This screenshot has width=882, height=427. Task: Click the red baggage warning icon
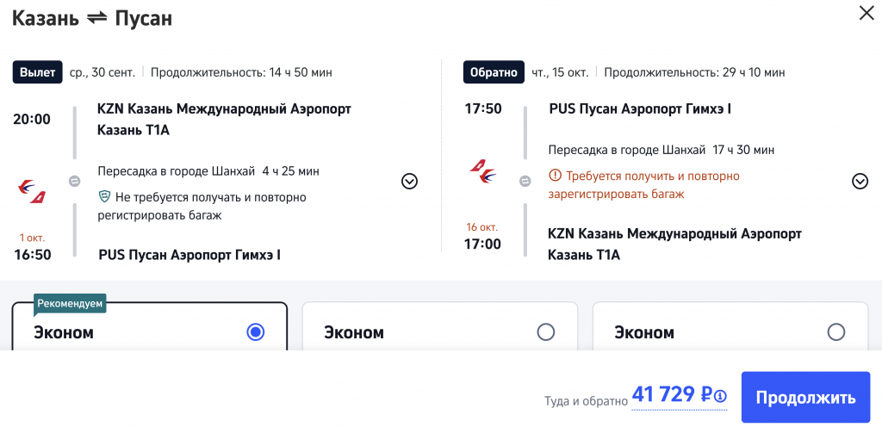tap(555, 176)
